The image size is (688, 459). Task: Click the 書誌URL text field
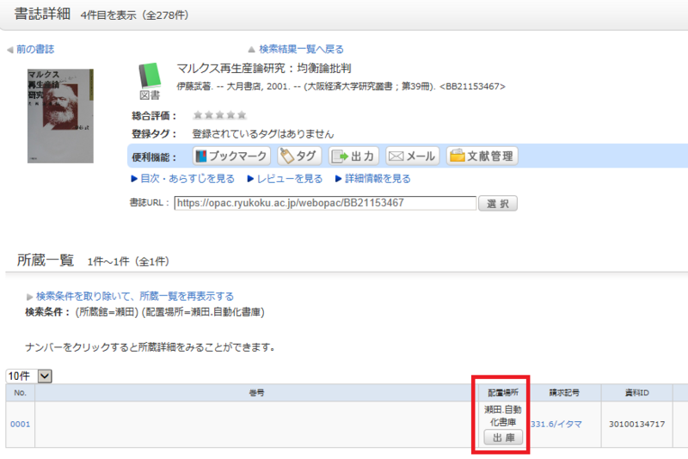point(325,204)
